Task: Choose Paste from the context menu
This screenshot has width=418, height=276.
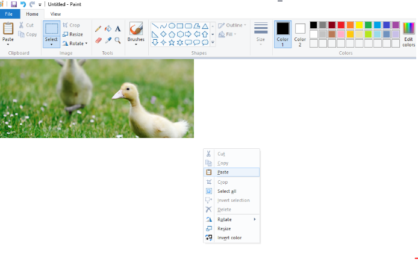Action: click(223, 172)
